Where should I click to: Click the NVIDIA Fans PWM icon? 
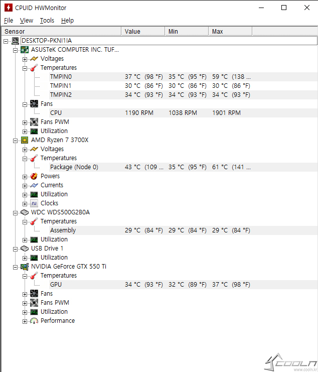tap(34, 303)
